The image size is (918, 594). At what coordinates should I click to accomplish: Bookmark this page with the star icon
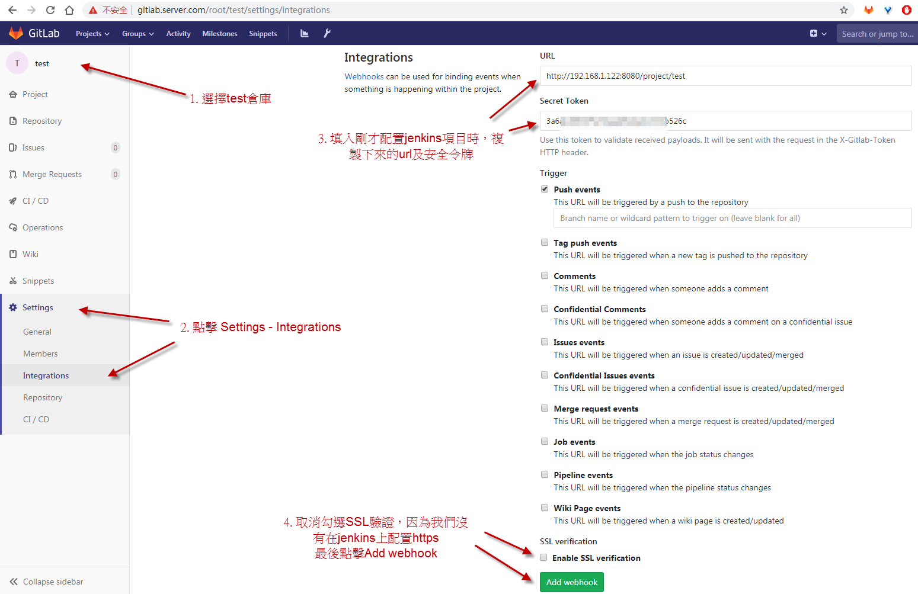click(844, 10)
